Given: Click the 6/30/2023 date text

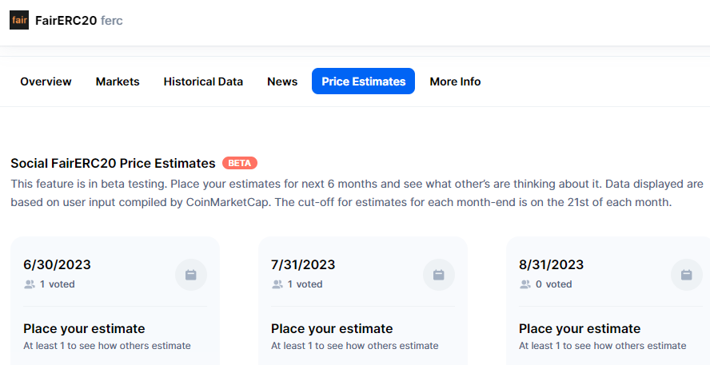Looking at the screenshot, I should point(57,264).
